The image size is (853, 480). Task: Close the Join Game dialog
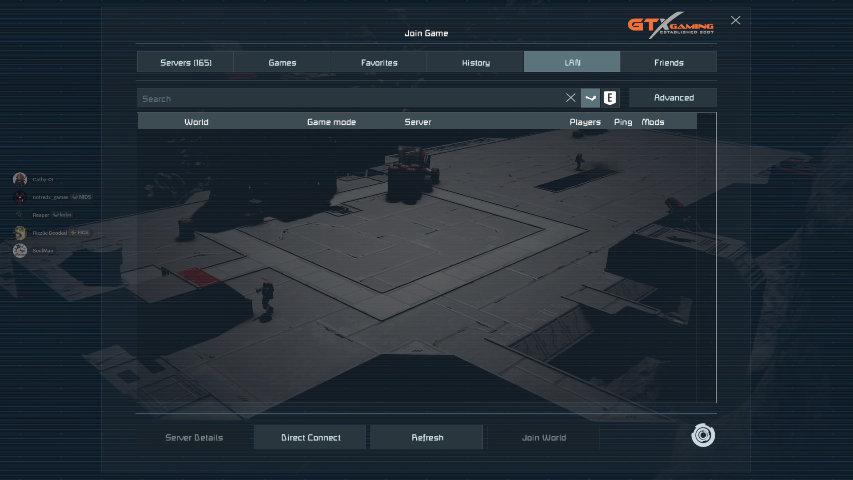click(x=736, y=20)
